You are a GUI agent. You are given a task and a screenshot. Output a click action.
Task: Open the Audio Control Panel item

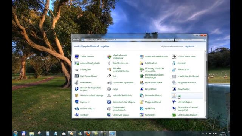(x=184, y=57)
